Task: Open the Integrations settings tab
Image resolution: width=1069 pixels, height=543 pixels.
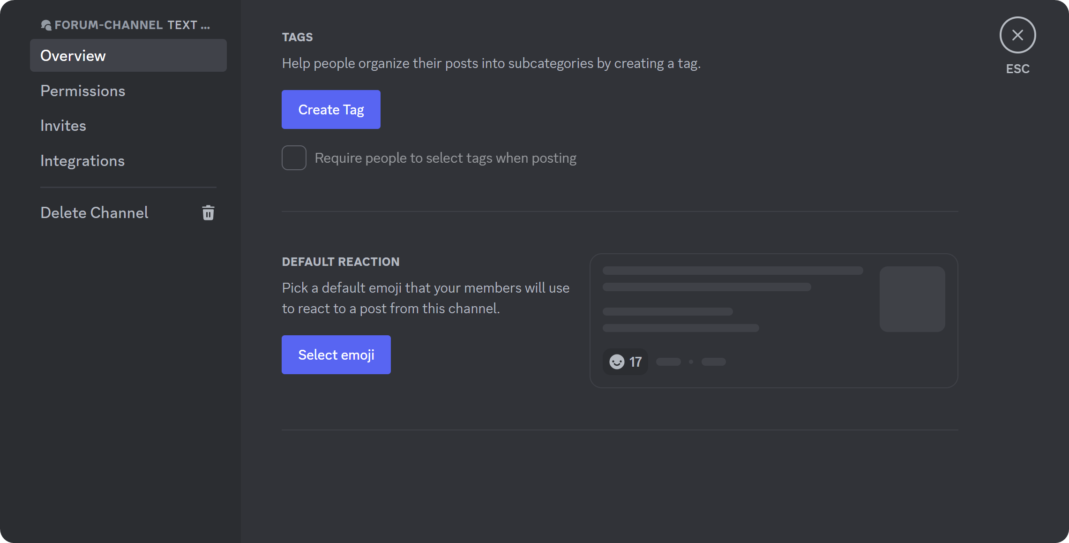Action: (x=82, y=161)
